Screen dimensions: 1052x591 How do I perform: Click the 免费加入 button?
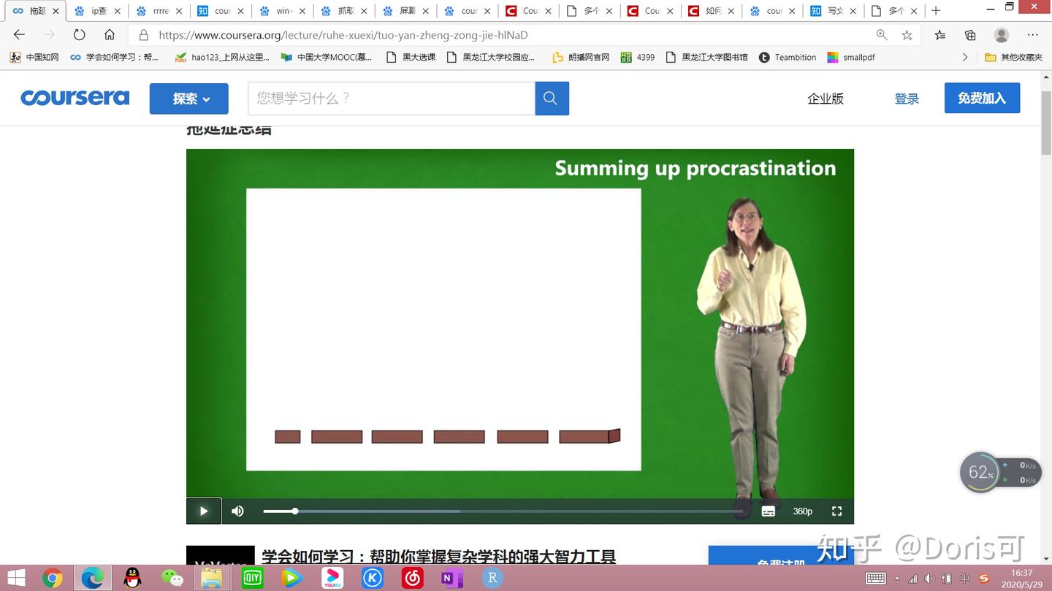pos(982,97)
